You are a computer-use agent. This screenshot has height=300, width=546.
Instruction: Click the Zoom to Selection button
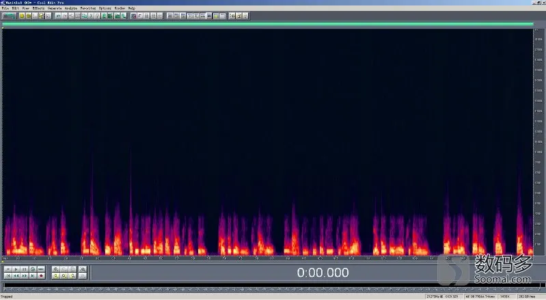83,269
